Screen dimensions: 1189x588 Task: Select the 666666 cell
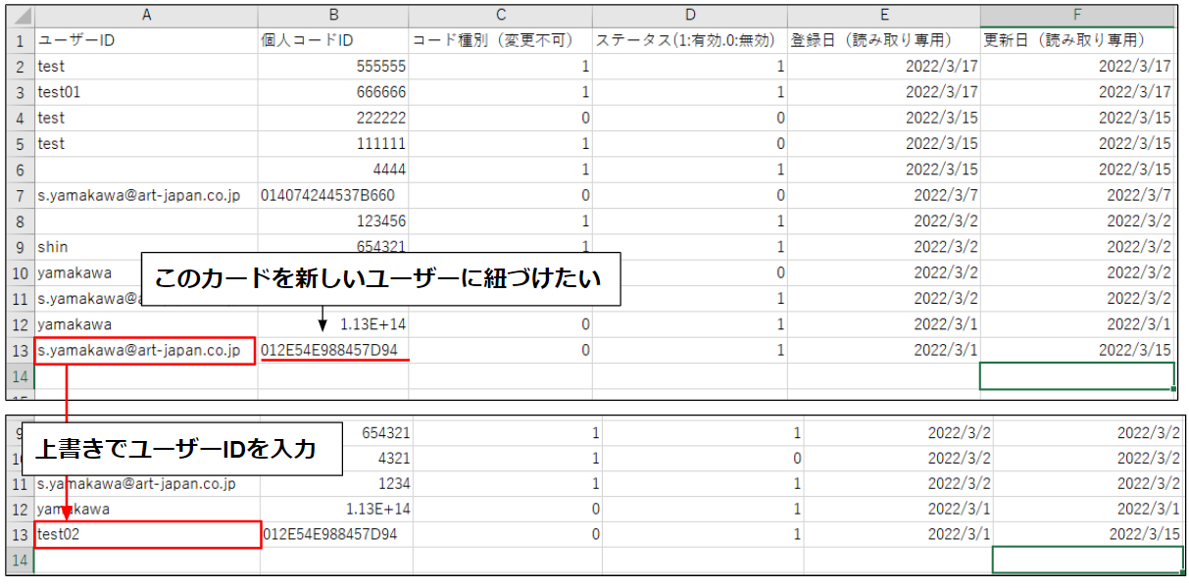334,92
